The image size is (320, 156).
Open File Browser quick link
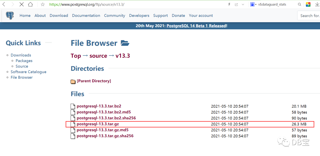pyautogui.click(x=22, y=77)
